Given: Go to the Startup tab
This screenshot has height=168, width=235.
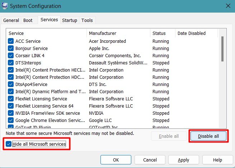Looking at the screenshot, I should (x=70, y=20).
